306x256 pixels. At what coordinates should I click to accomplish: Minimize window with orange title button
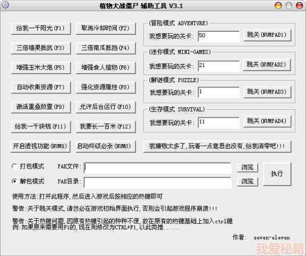(x=278, y=5)
